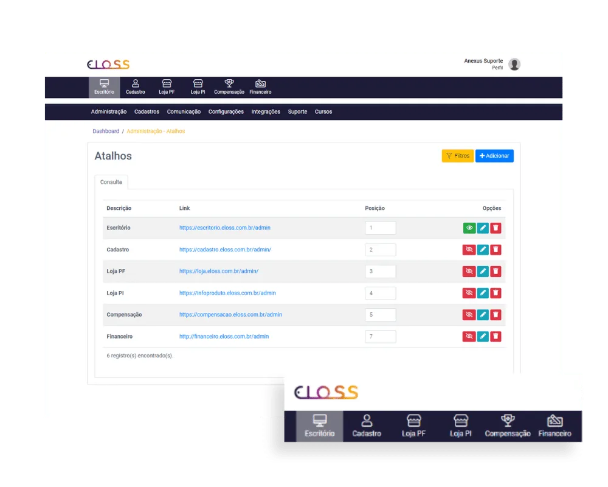Toggle visibility of the Loja PF shortcut
The height and width of the screenshot is (487, 608).
click(x=469, y=272)
